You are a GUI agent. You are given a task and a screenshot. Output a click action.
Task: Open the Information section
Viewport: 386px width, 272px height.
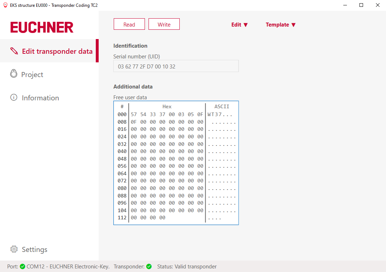[x=40, y=98]
